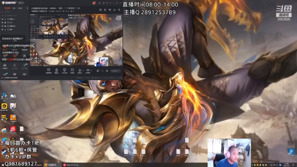Lock the 摄像头 1 source layer
Image resolution: width=297 pixels, height=167 pixels.
[5, 19]
